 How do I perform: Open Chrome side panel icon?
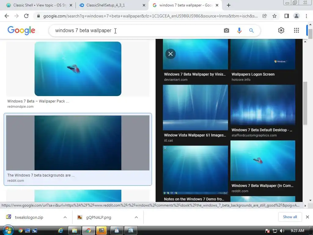pyautogui.click(x=286, y=16)
